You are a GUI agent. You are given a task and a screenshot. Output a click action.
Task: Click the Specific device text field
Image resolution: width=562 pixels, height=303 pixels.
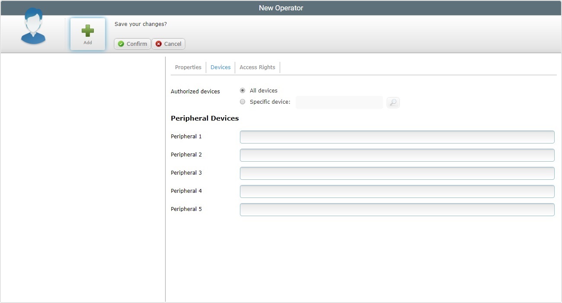point(339,102)
